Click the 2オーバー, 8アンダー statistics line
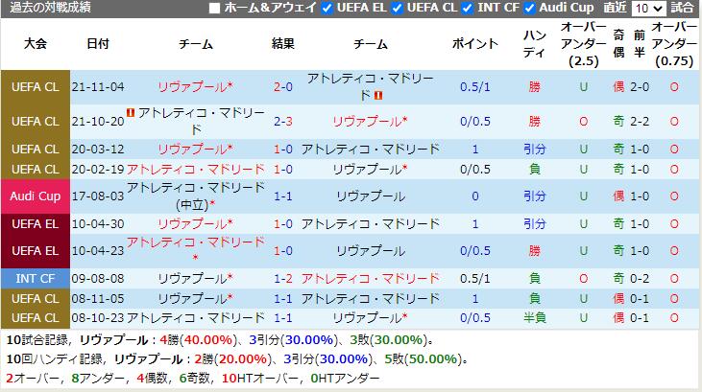 (192, 379)
